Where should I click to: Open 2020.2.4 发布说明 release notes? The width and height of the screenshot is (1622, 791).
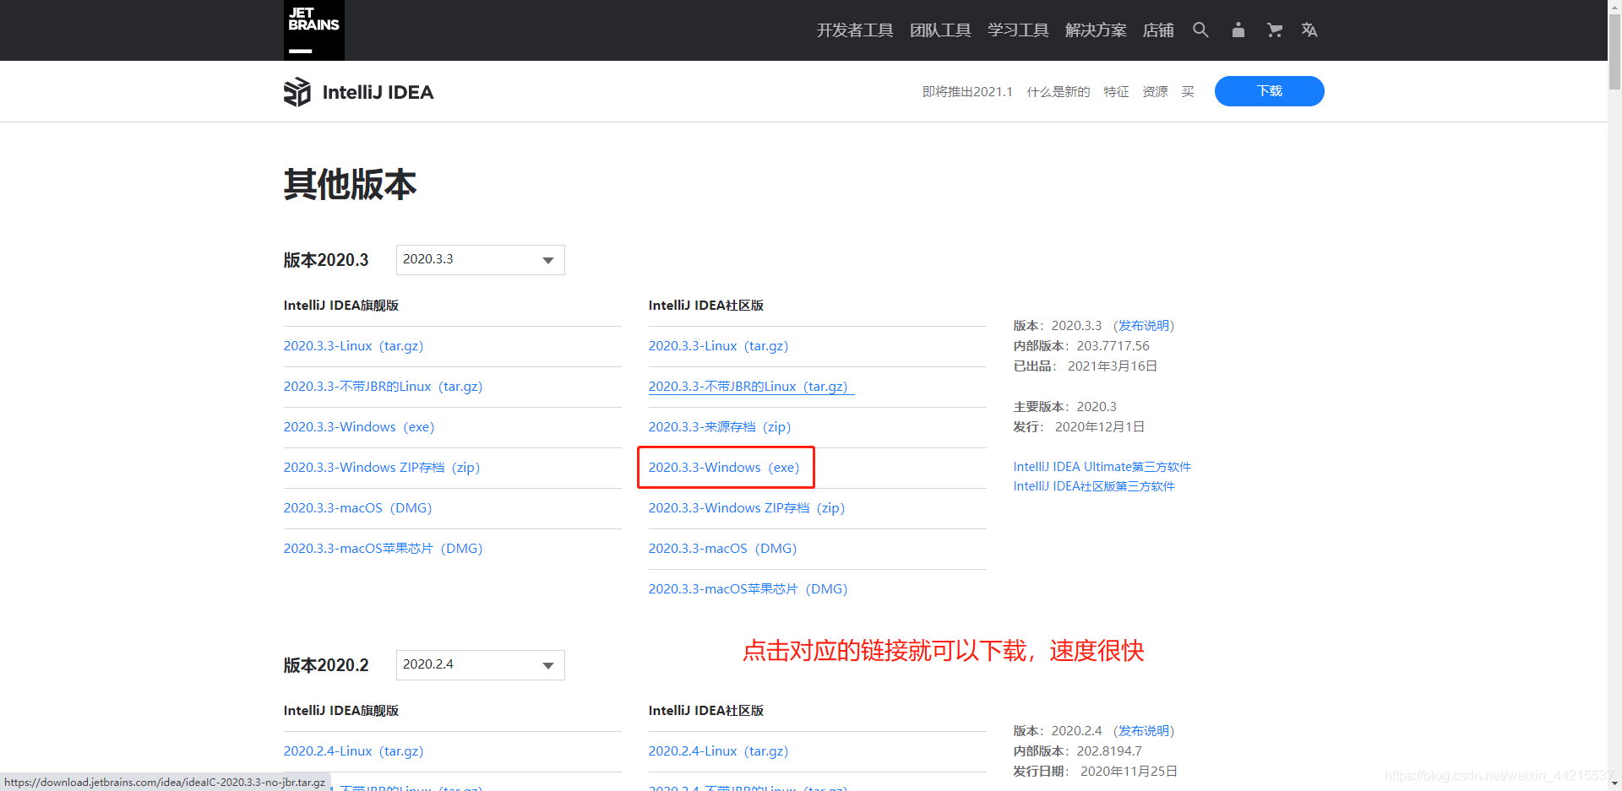click(1144, 731)
